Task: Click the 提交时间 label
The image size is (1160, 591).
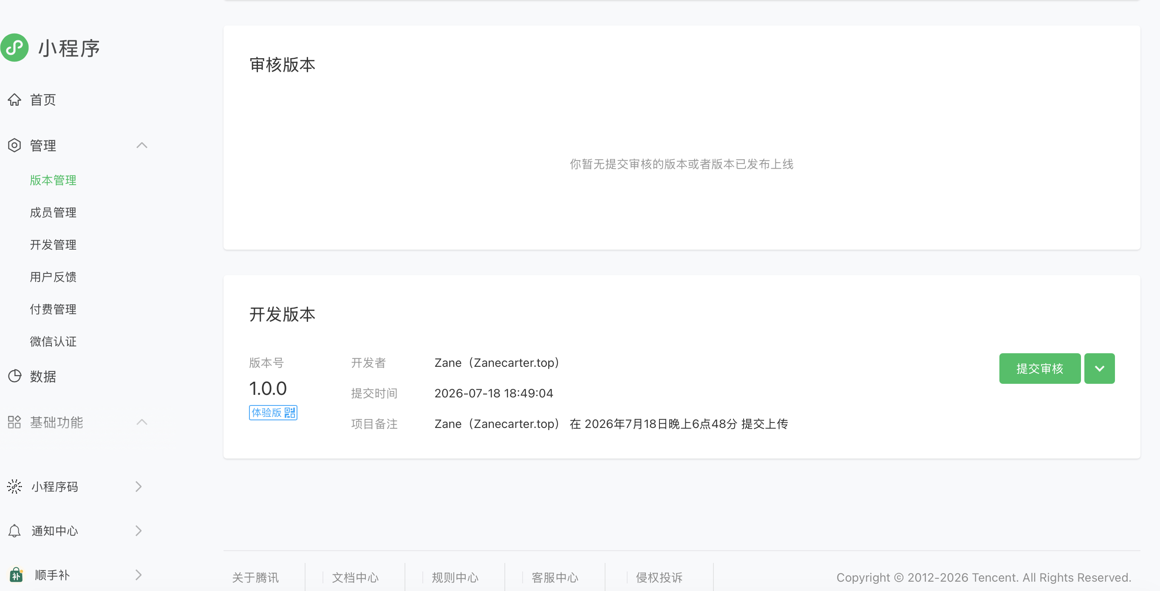Action: click(374, 393)
